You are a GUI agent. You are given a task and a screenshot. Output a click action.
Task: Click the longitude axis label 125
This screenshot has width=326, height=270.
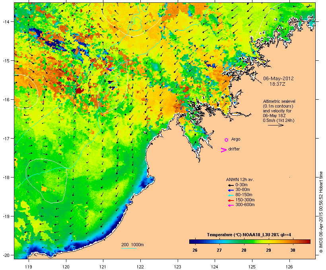[x=252, y=267]
